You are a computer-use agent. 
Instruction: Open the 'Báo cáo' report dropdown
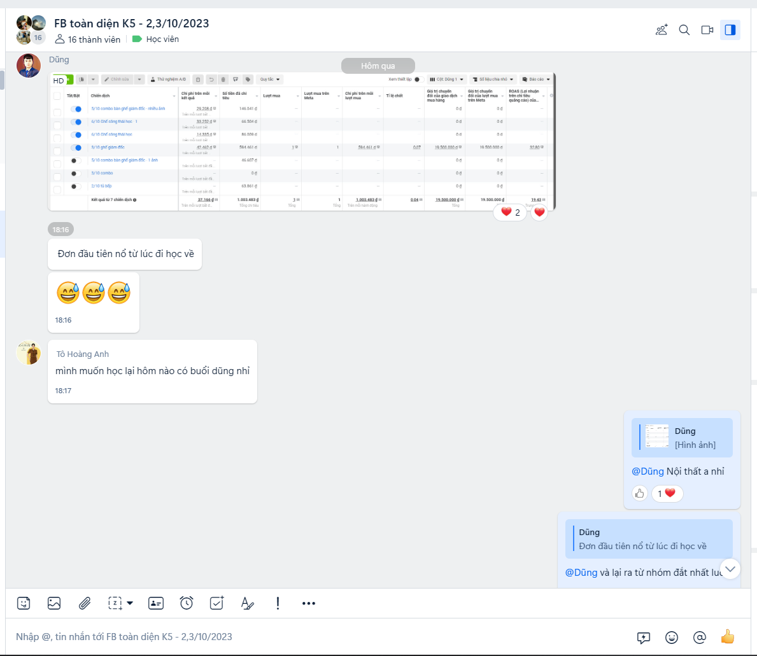tap(537, 80)
